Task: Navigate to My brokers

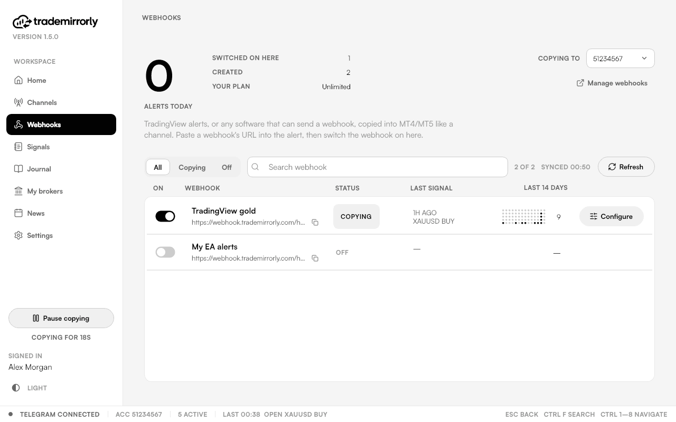Action: tap(61, 191)
